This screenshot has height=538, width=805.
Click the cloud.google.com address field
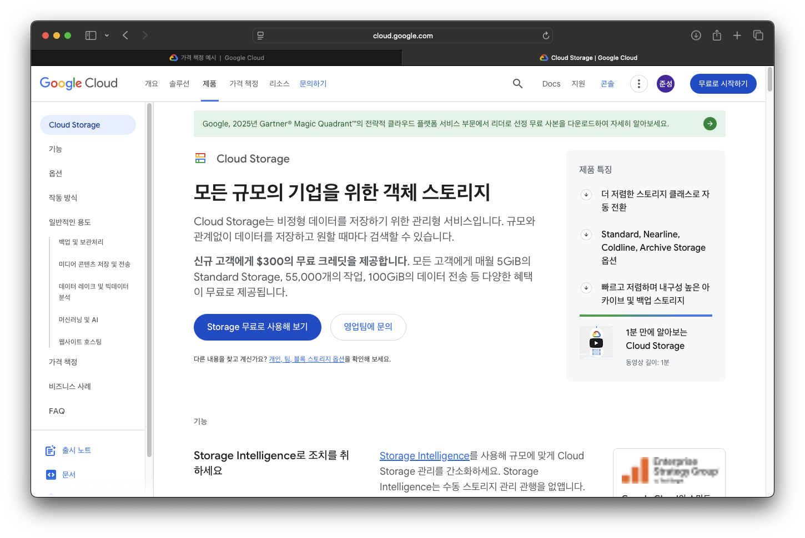coord(402,35)
